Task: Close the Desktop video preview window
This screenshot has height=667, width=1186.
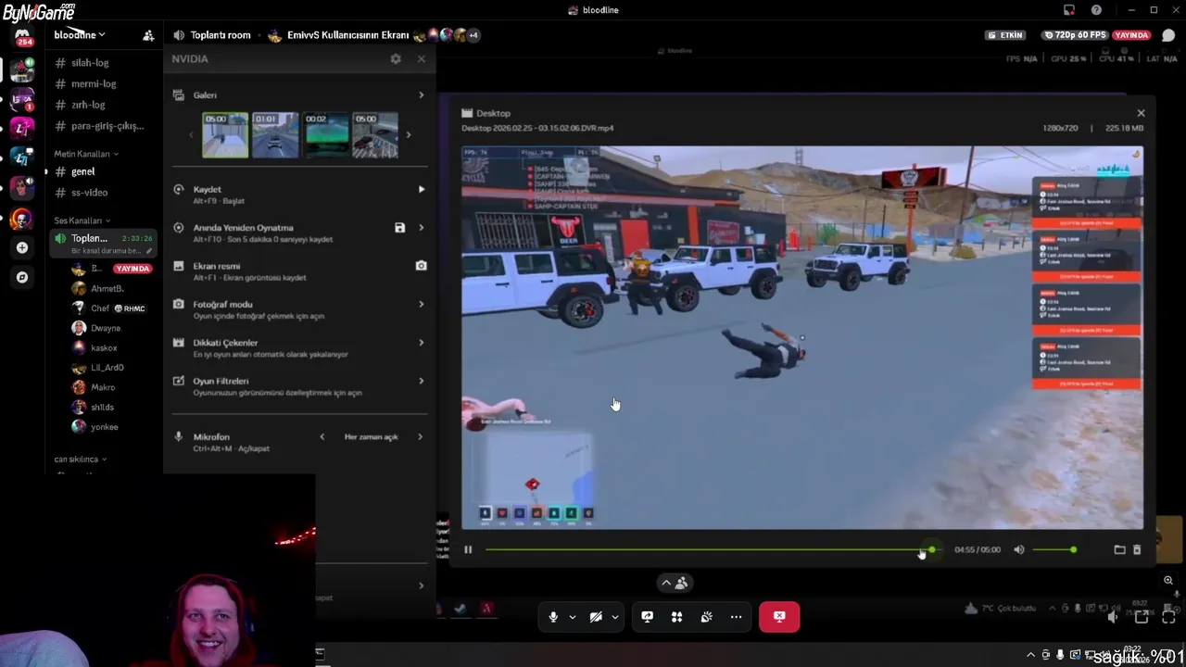Action: point(1141,113)
